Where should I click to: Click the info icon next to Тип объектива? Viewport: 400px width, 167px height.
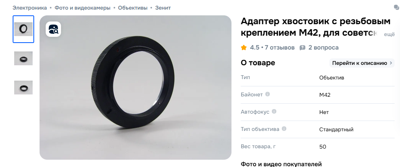284,129
